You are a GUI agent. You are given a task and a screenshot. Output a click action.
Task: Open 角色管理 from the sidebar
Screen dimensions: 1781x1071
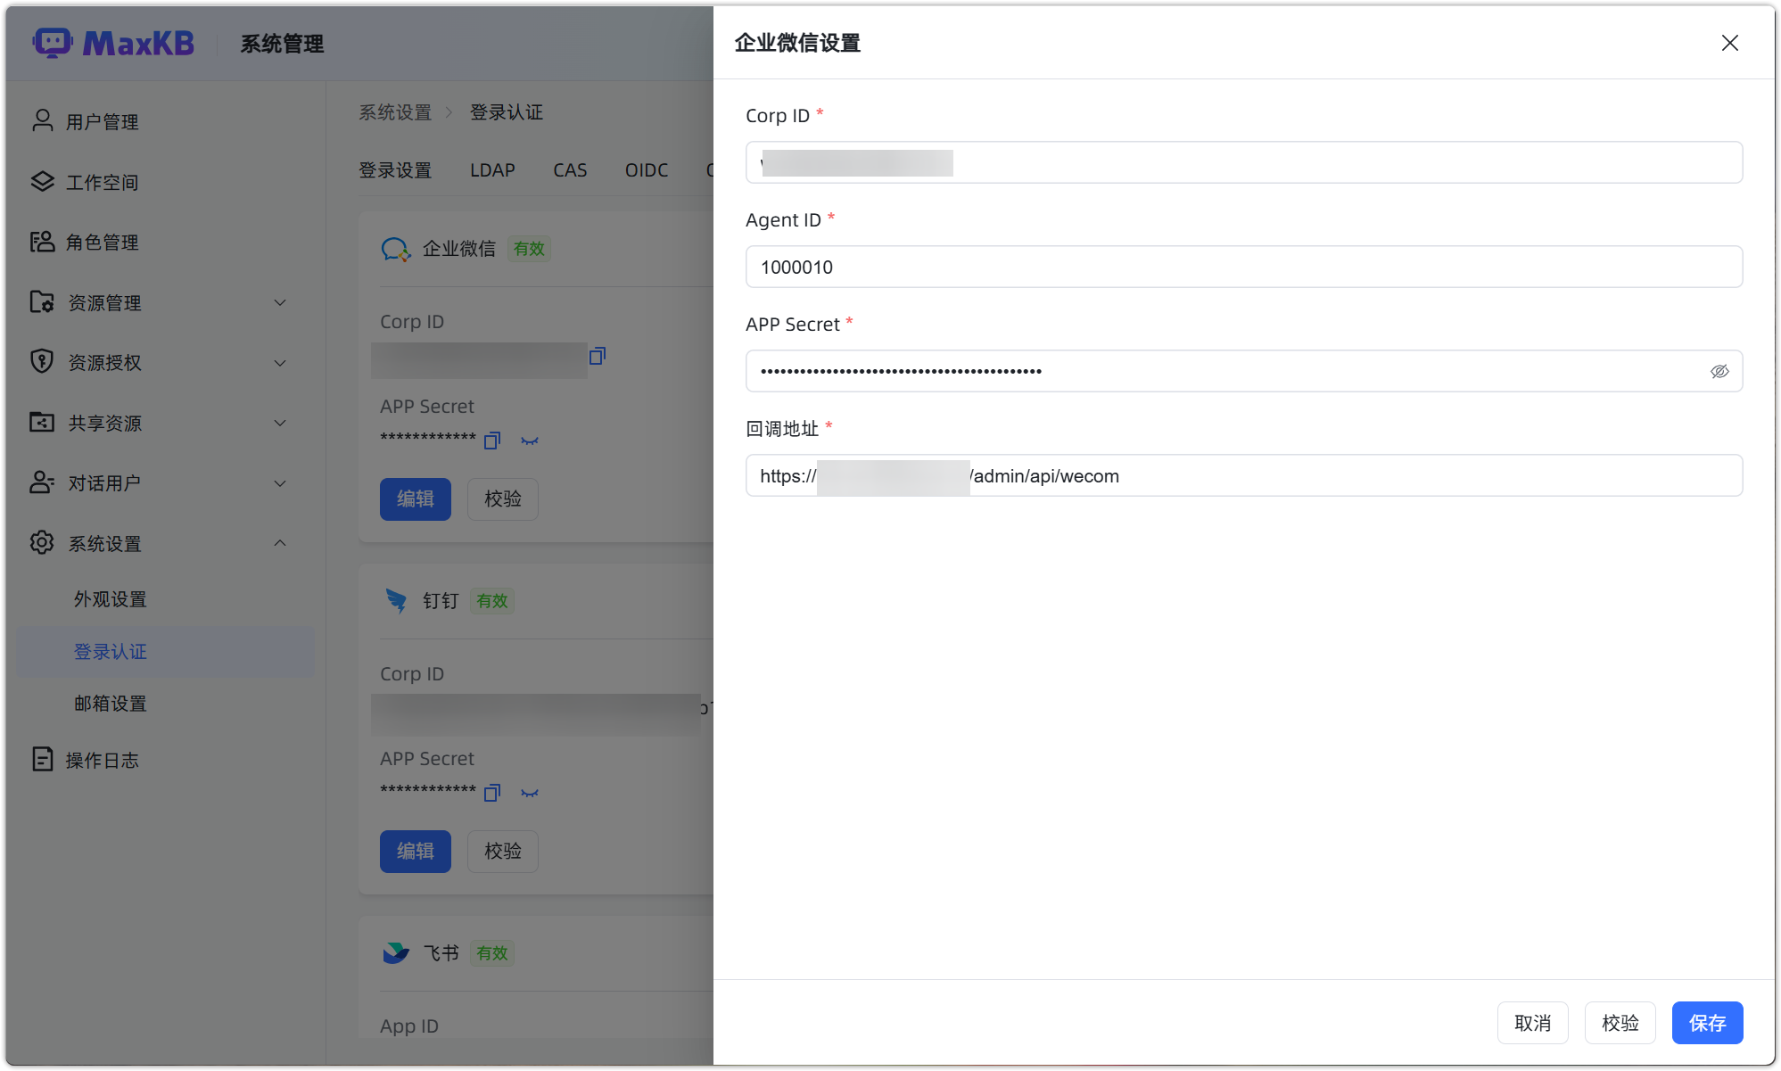coord(103,242)
